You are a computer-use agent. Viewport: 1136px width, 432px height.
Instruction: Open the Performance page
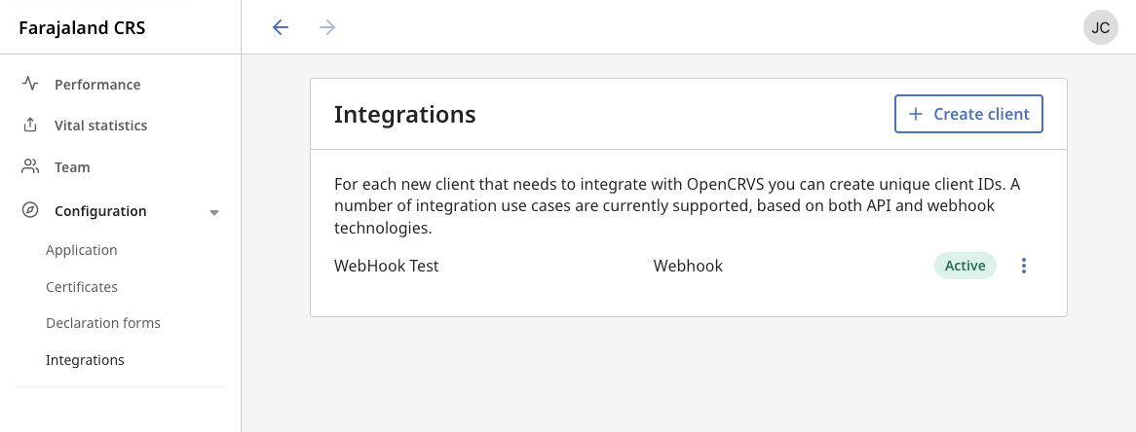97,85
